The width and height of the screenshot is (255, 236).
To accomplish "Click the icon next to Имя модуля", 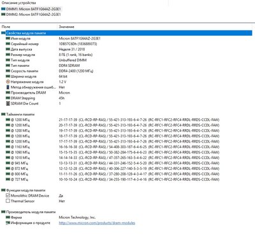I will 8,38.
